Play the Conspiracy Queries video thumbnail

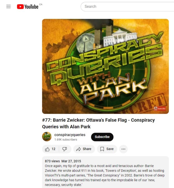105,66
